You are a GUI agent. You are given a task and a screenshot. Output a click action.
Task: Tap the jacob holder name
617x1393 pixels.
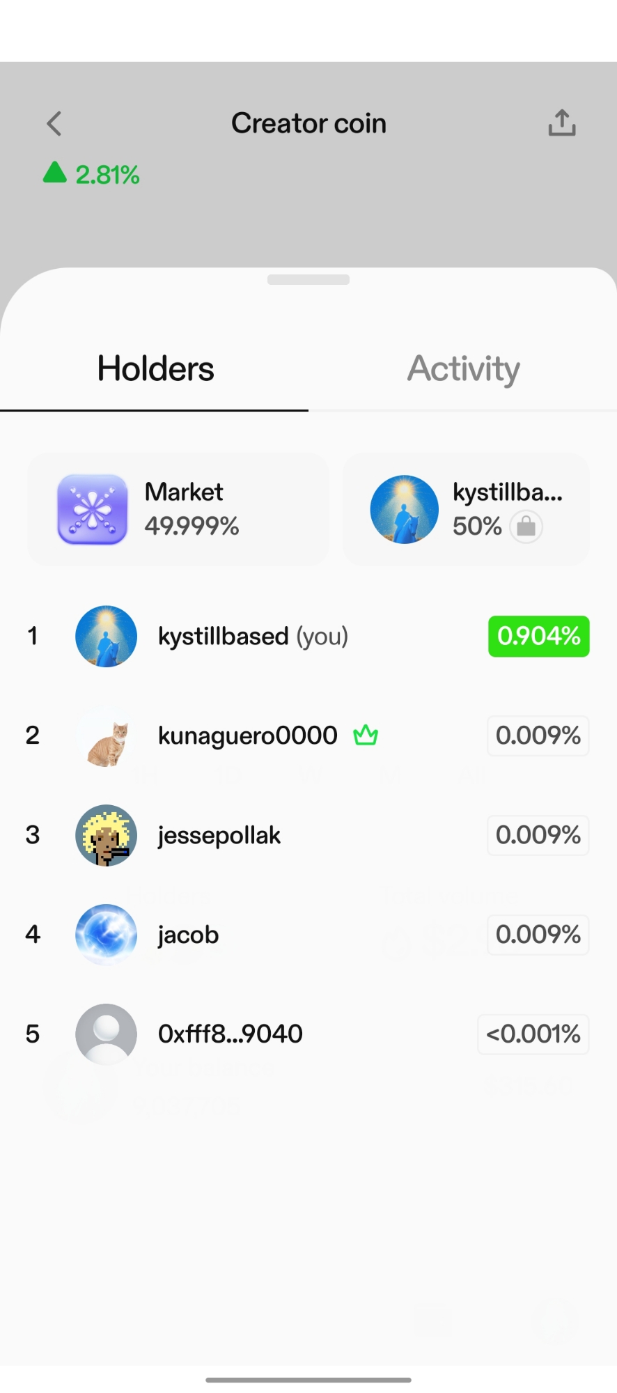click(x=189, y=935)
